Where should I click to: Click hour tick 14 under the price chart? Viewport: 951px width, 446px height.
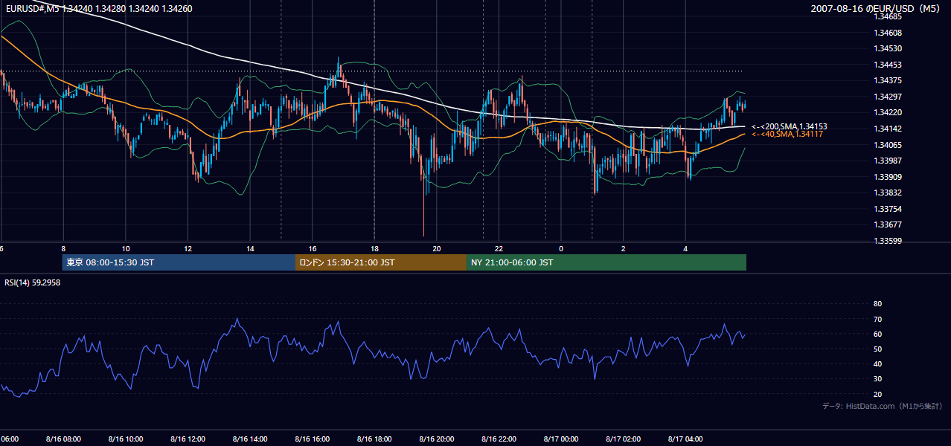pyautogui.click(x=250, y=248)
